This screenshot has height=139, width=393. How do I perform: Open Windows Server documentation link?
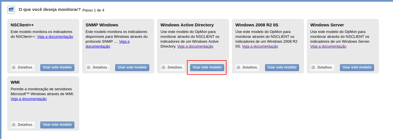point(328,46)
